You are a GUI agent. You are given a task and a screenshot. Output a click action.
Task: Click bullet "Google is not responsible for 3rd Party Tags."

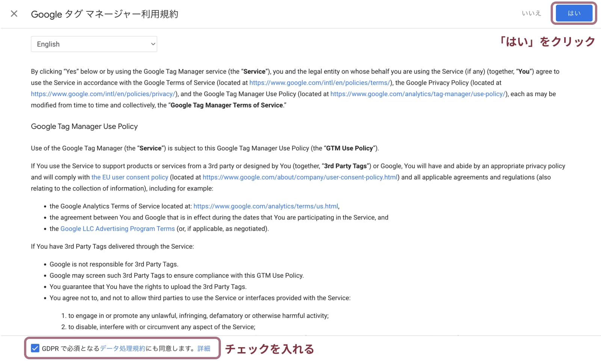click(x=114, y=264)
